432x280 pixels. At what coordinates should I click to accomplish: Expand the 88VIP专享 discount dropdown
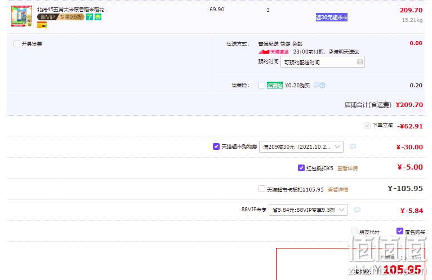coord(308,210)
